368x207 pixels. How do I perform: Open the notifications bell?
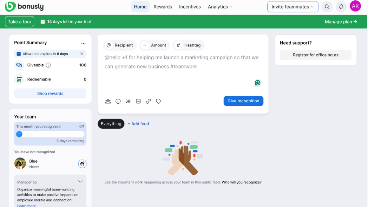click(341, 7)
